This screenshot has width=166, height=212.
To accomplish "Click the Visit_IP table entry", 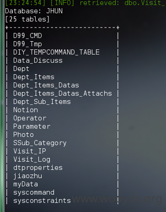I will coord(30,151).
